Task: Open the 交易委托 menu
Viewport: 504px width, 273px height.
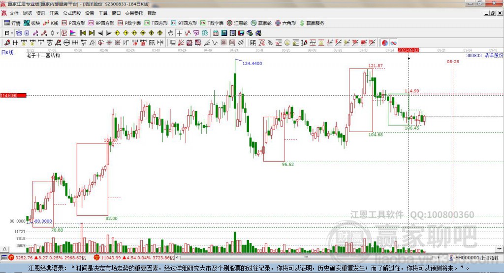Action: pos(134,13)
